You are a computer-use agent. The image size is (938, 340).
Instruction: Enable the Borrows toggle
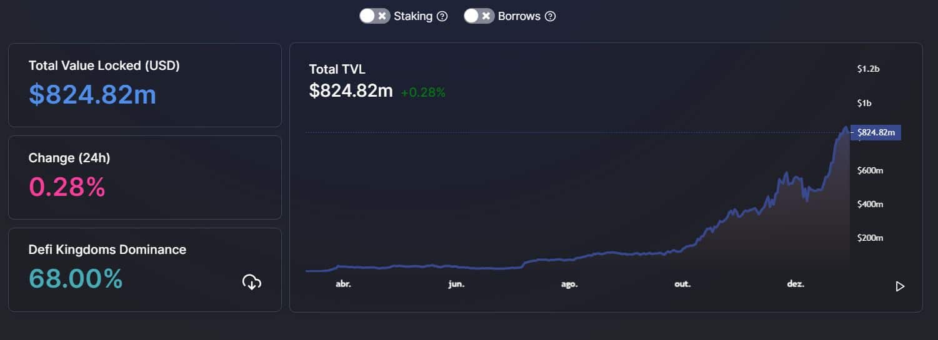479,16
